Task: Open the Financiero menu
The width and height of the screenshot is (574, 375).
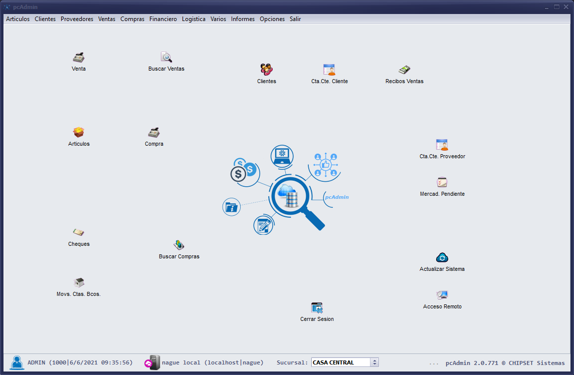Action: tap(163, 19)
